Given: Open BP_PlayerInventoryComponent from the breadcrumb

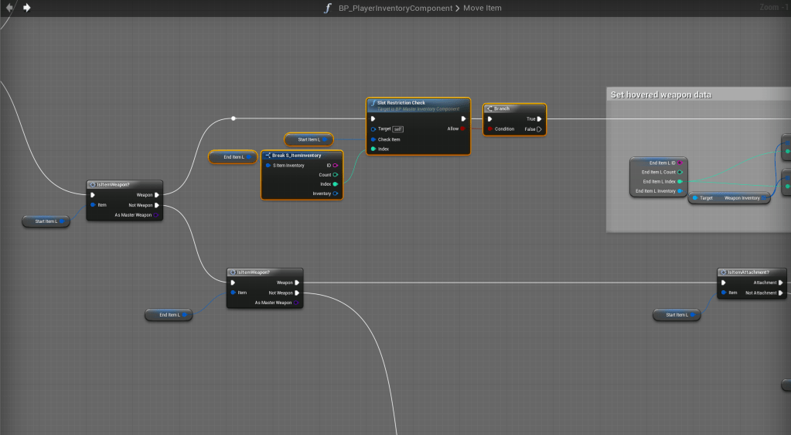Looking at the screenshot, I should tap(395, 8).
